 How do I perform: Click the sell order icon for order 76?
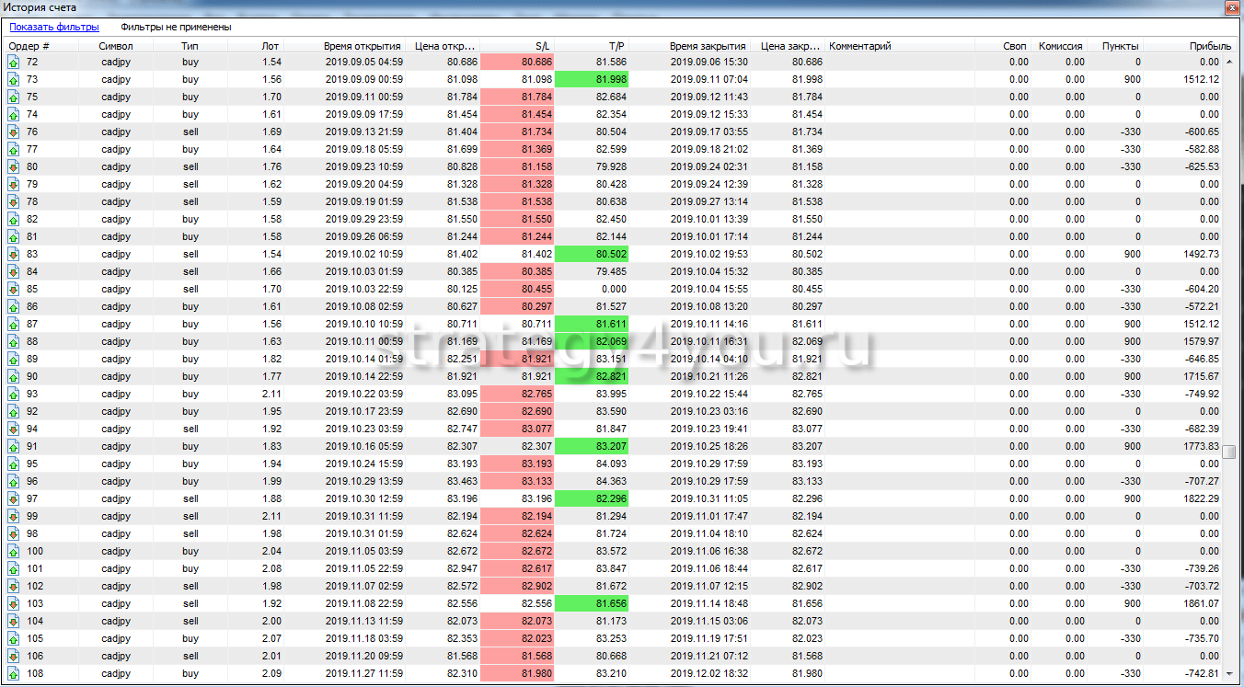(14, 132)
